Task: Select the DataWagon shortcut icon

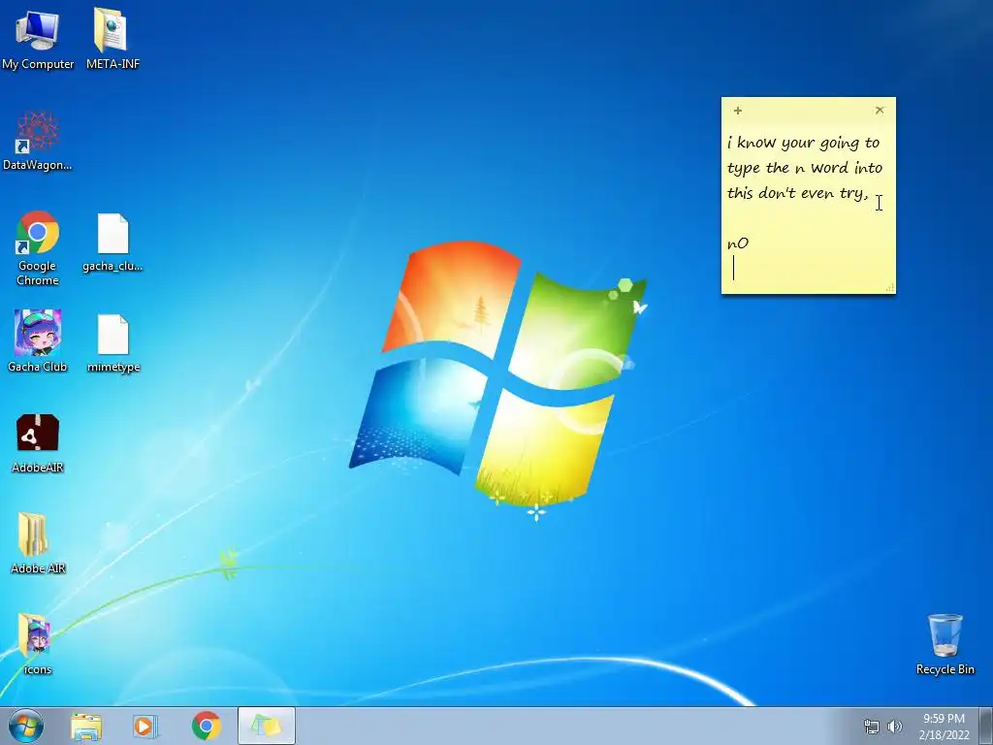Action: [x=38, y=141]
